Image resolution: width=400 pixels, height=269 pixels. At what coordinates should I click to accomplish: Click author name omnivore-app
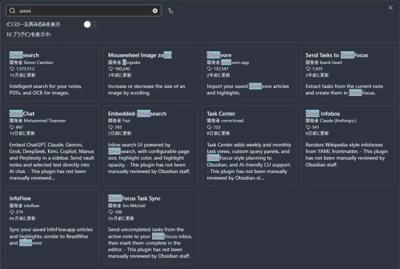[235, 63]
